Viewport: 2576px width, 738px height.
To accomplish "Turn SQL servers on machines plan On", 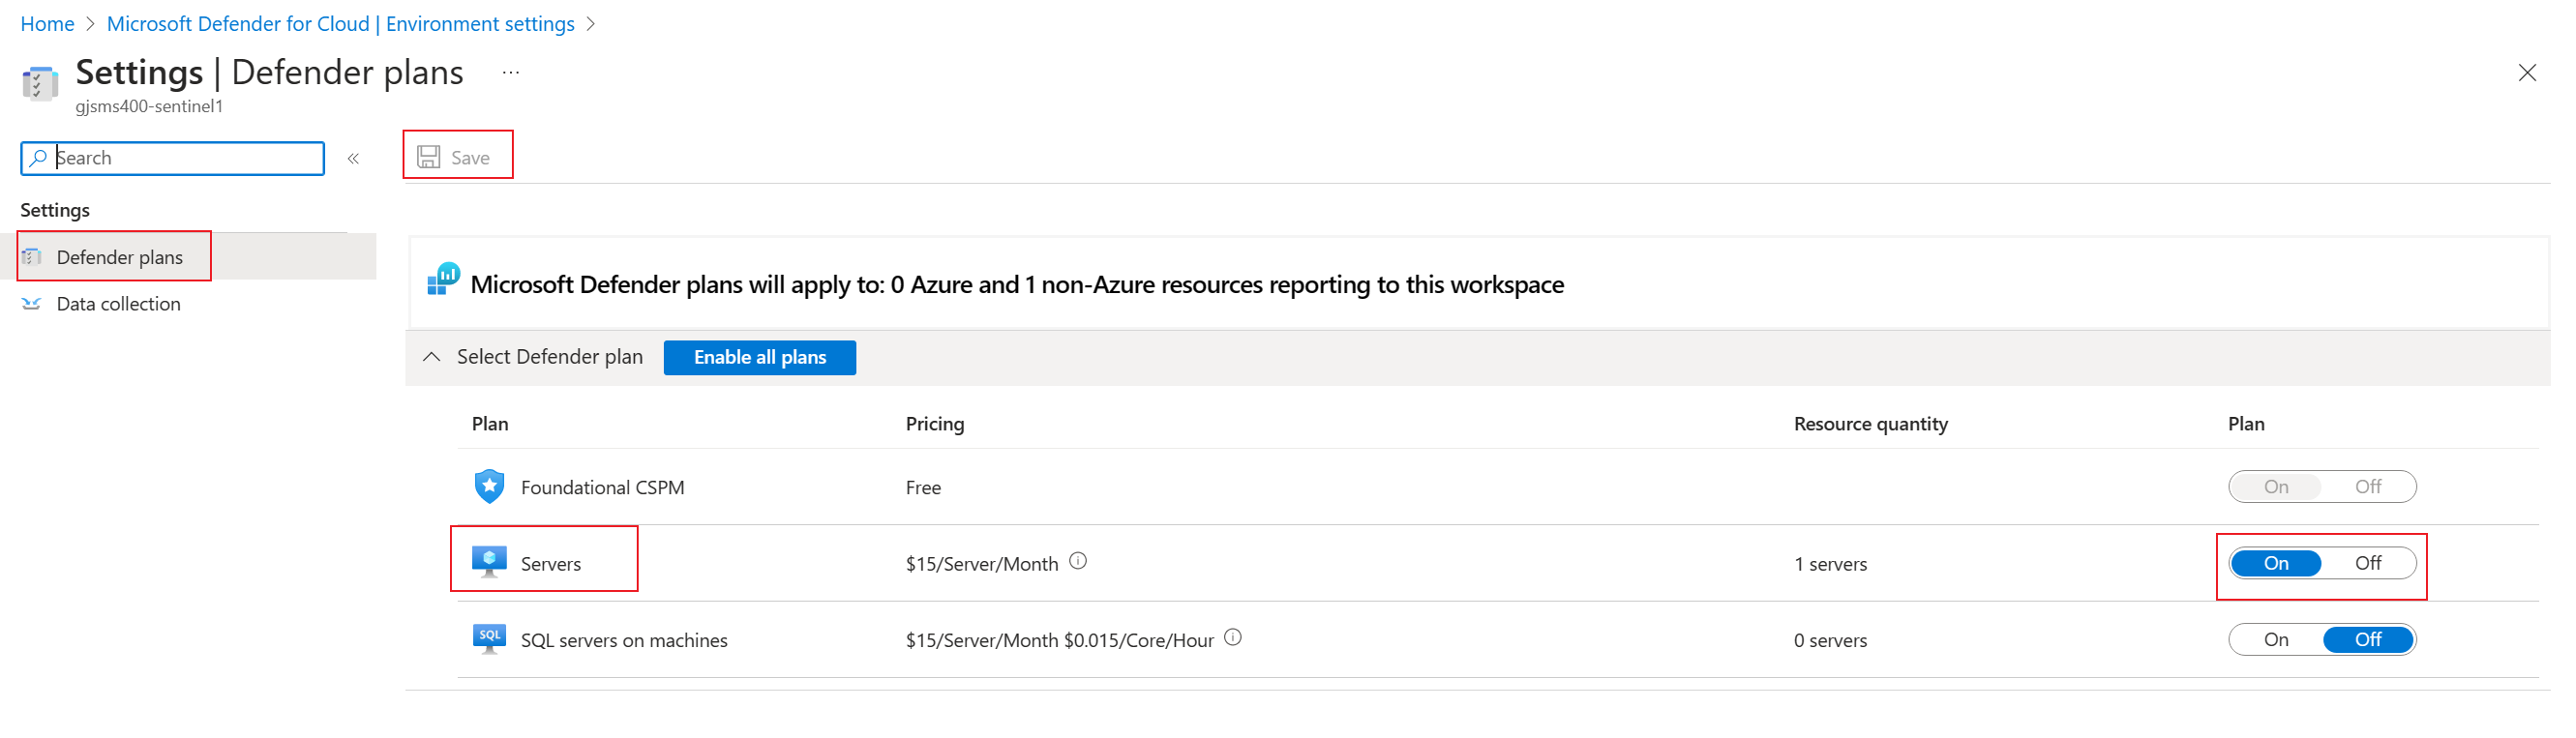I will tap(2276, 640).
